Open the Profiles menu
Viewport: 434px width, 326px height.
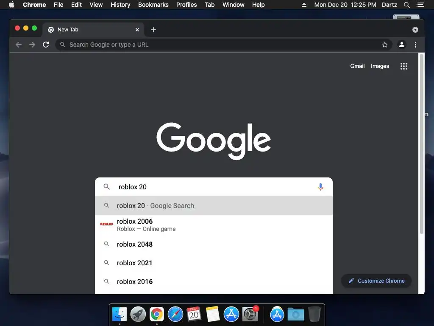(x=186, y=5)
